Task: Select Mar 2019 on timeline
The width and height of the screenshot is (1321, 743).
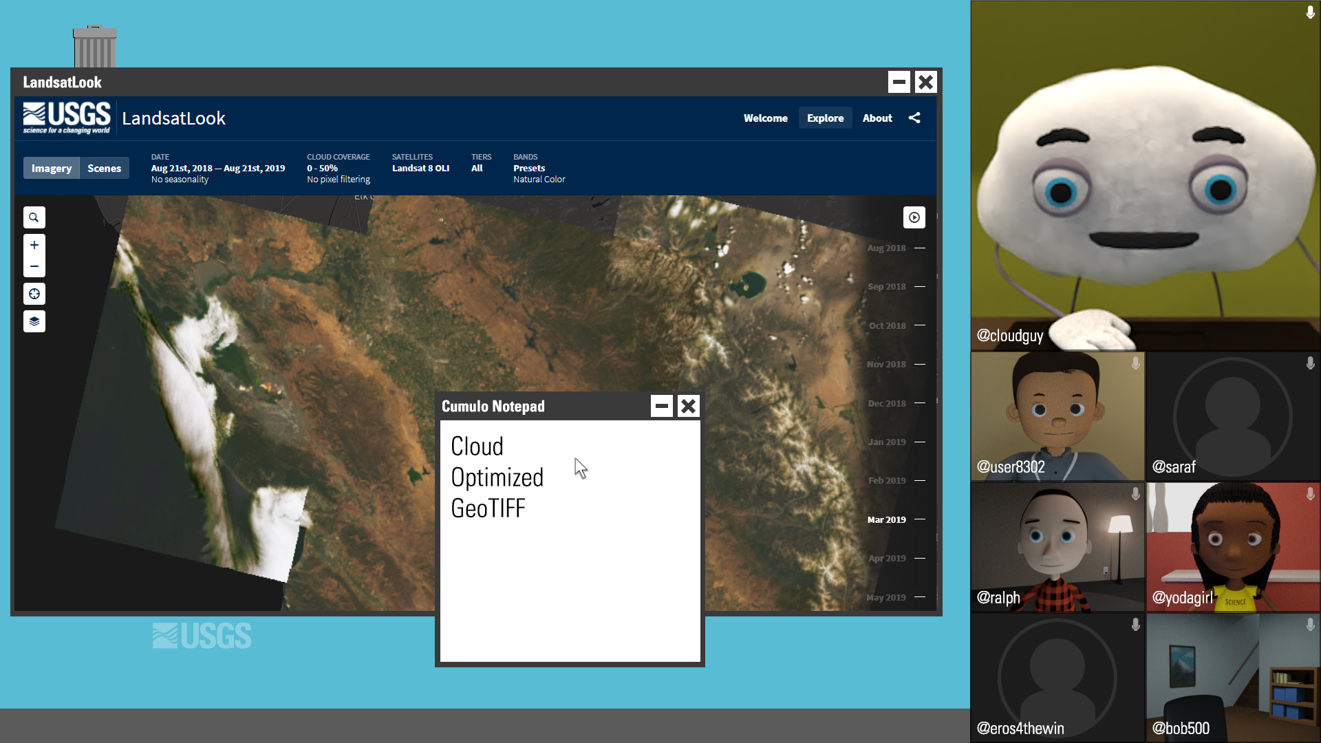Action: pyautogui.click(x=896, y=519)
